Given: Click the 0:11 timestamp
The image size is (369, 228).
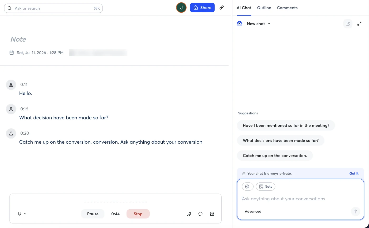Looking at the screenshot, I should 24,85.
